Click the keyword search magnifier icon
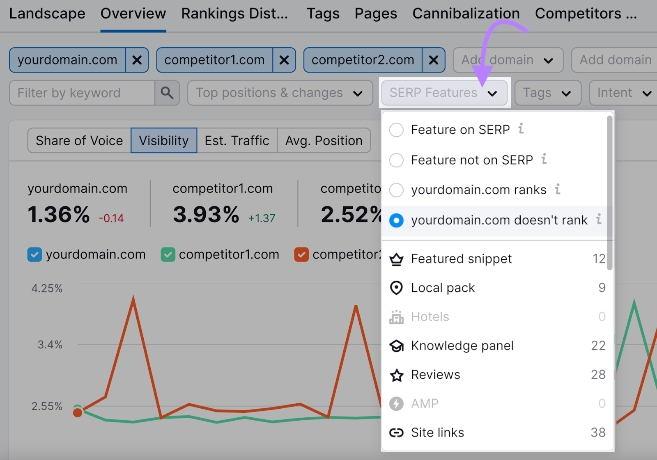This screenshot has width=657, height=460. [x=167, y=93]
